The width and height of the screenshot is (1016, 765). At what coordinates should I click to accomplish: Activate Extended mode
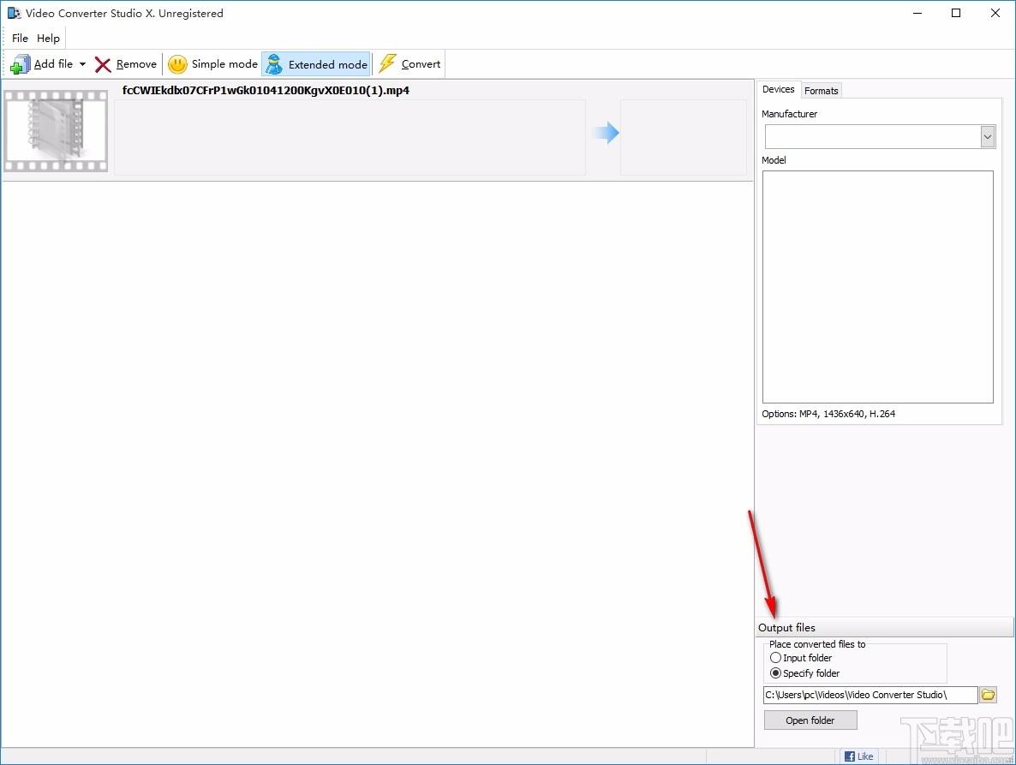[316, 64]
